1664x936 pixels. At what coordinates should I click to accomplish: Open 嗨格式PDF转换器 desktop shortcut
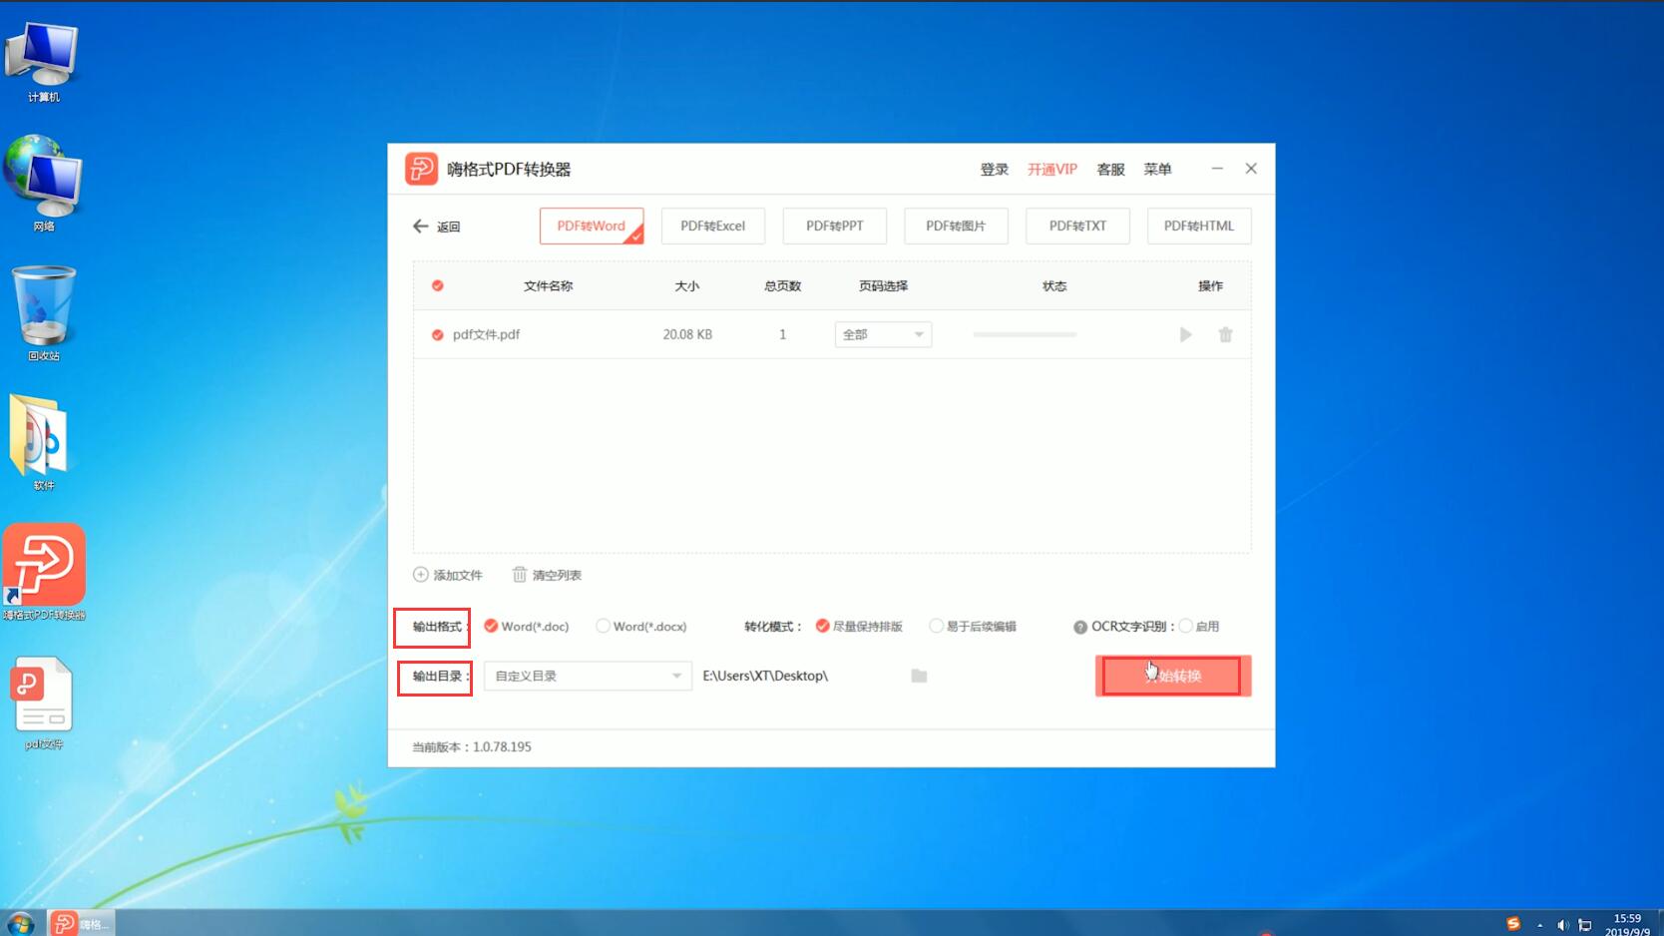[44, 572]
